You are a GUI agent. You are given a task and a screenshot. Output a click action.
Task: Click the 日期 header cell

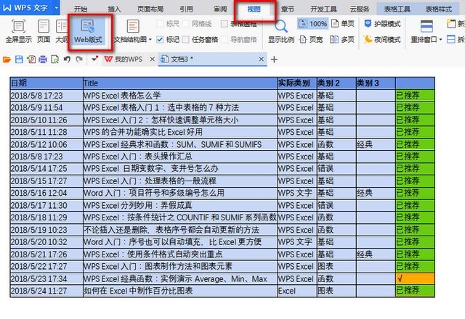coord(46,83)
